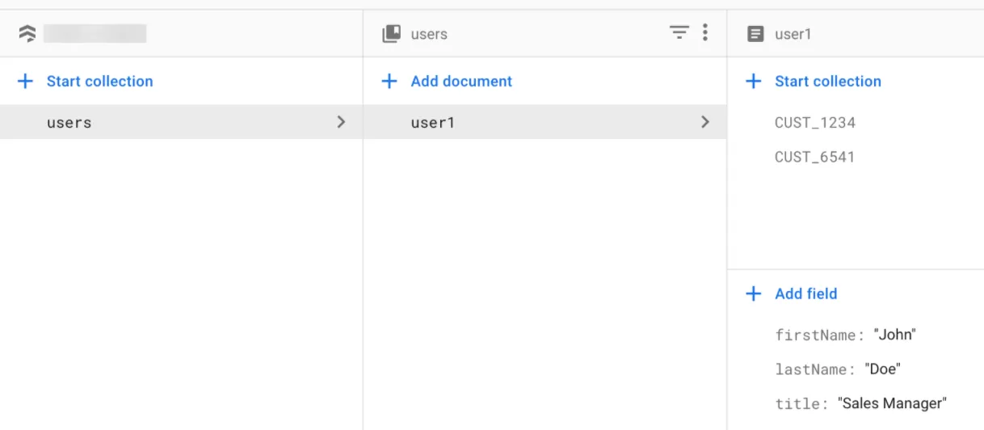Click the lastName field value "Doe"

[x=882, y=369]
